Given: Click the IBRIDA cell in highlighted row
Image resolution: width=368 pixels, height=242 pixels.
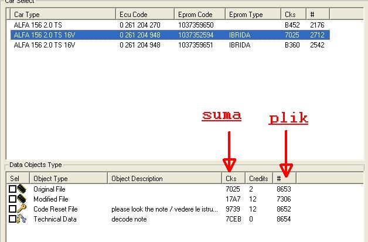Looking at the screenshot, I should [x=240, y=35].
